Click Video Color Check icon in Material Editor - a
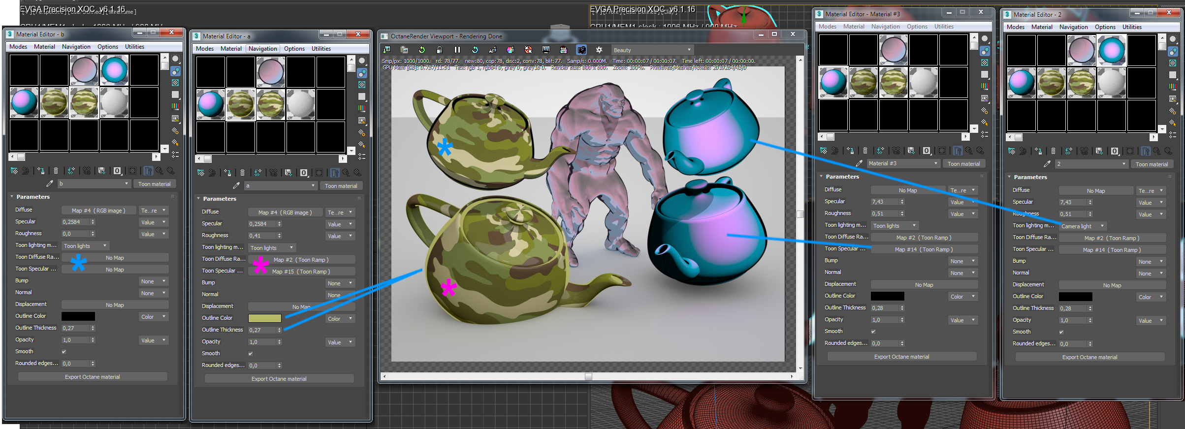1185x429 pixels. pos(362,108)
